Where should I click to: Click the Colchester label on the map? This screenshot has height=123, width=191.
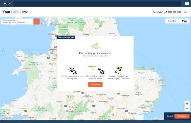pos(142,107)
